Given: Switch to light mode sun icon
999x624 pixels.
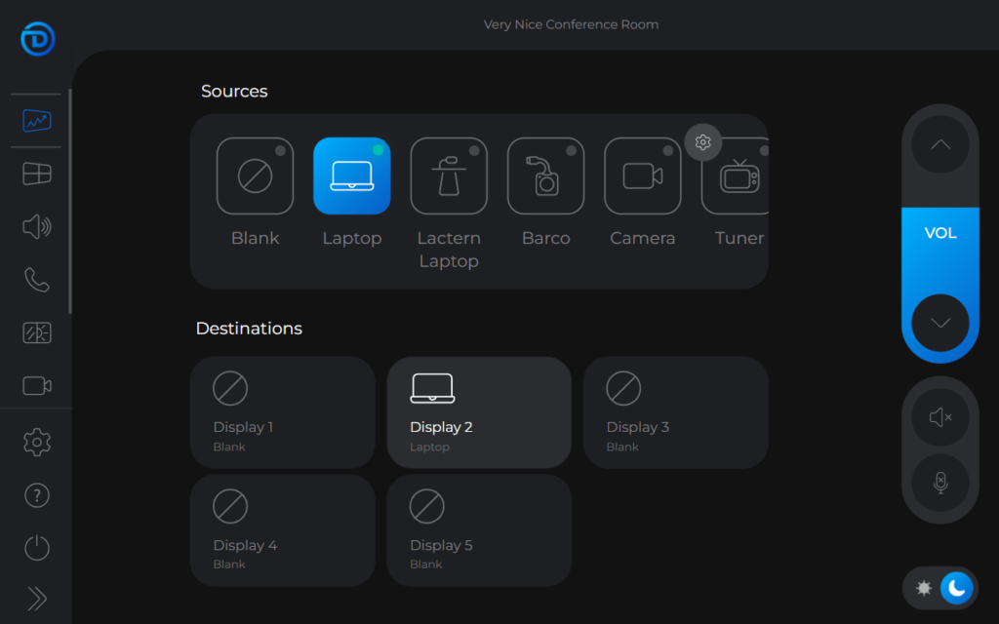Looking at the screenshot, I should [924, 588].
